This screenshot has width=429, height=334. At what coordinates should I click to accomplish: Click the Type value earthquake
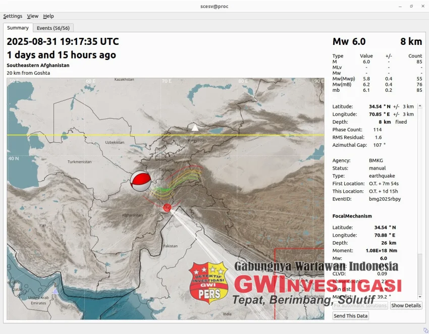pos(382,176)
